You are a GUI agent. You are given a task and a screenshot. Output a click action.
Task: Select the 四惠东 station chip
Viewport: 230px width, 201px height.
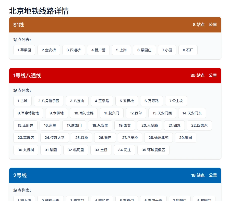199,125
